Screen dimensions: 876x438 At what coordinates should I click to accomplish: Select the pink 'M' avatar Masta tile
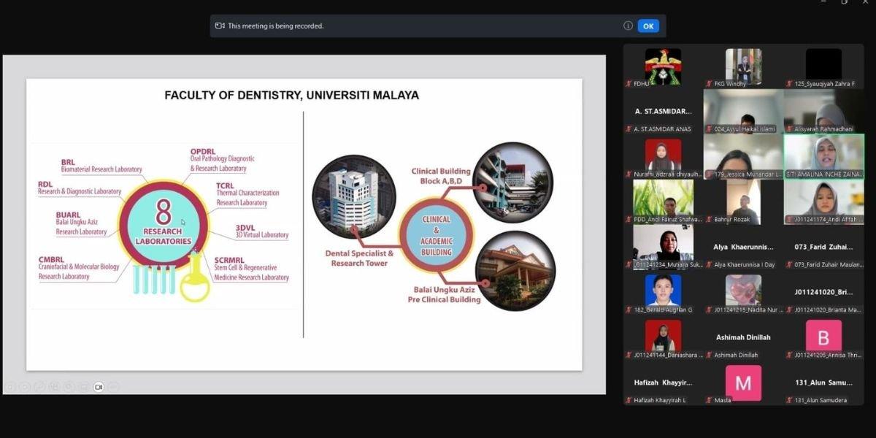click(x=743, y=383)
